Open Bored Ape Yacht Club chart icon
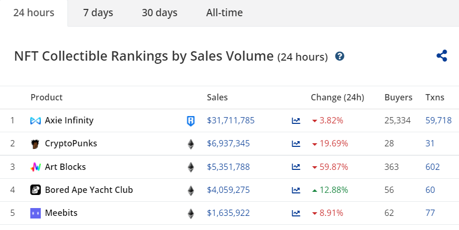The width and height of the screenshot is (459, 230). tap(296, 190)
